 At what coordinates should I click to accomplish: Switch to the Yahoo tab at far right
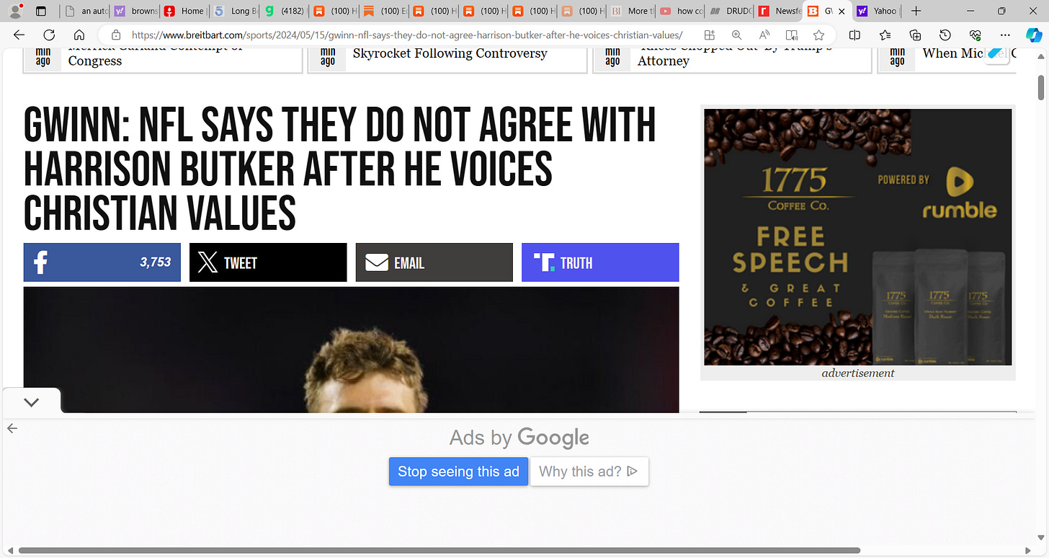(877, 11)
